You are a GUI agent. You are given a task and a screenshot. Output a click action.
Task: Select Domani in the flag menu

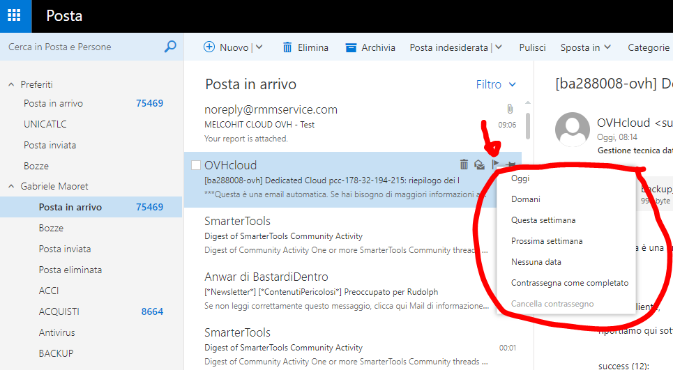525,199
